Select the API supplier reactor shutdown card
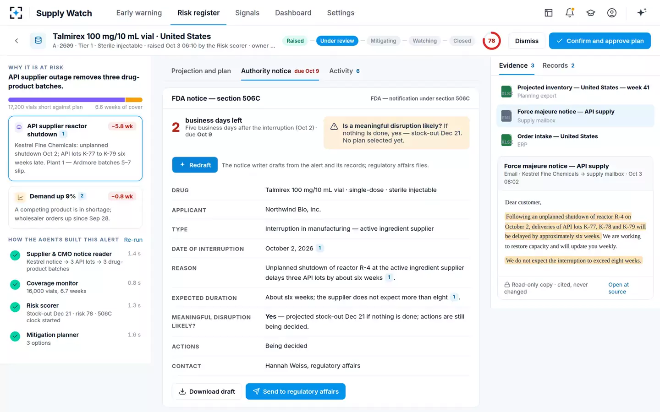Image resolution: width=660 pixels, height=412 pixels. 75,148
